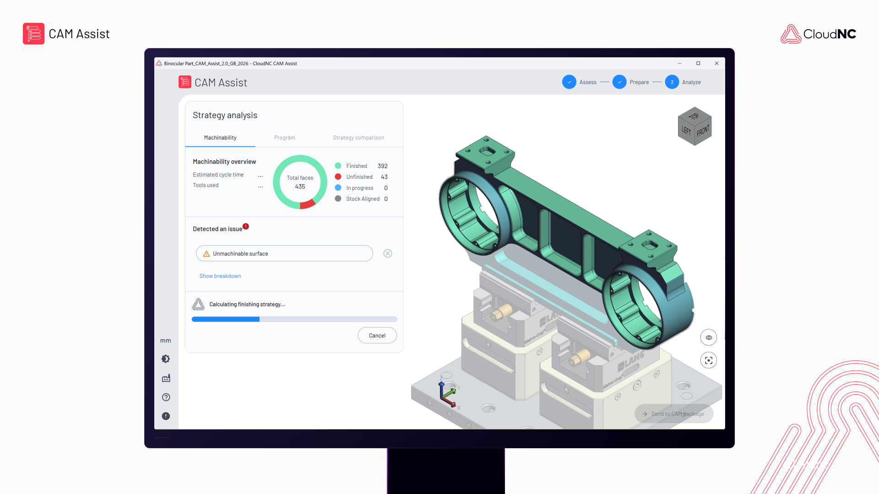
Task: Click the strategy calculation progress bar
Action: (294, 319)
